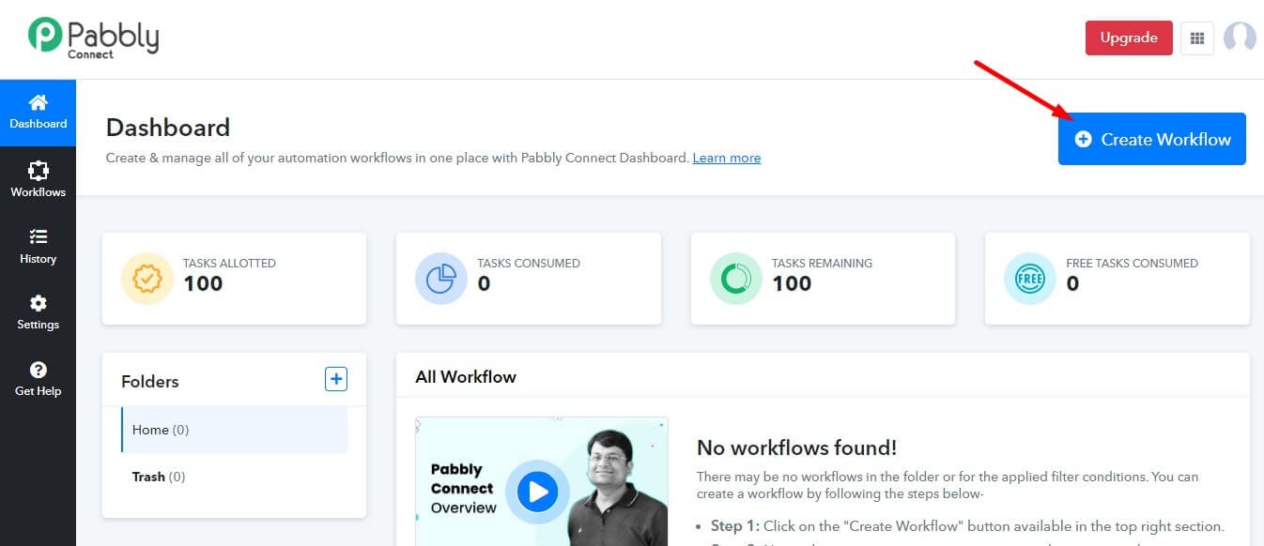Select the History sidebar icon

[38, 244]
